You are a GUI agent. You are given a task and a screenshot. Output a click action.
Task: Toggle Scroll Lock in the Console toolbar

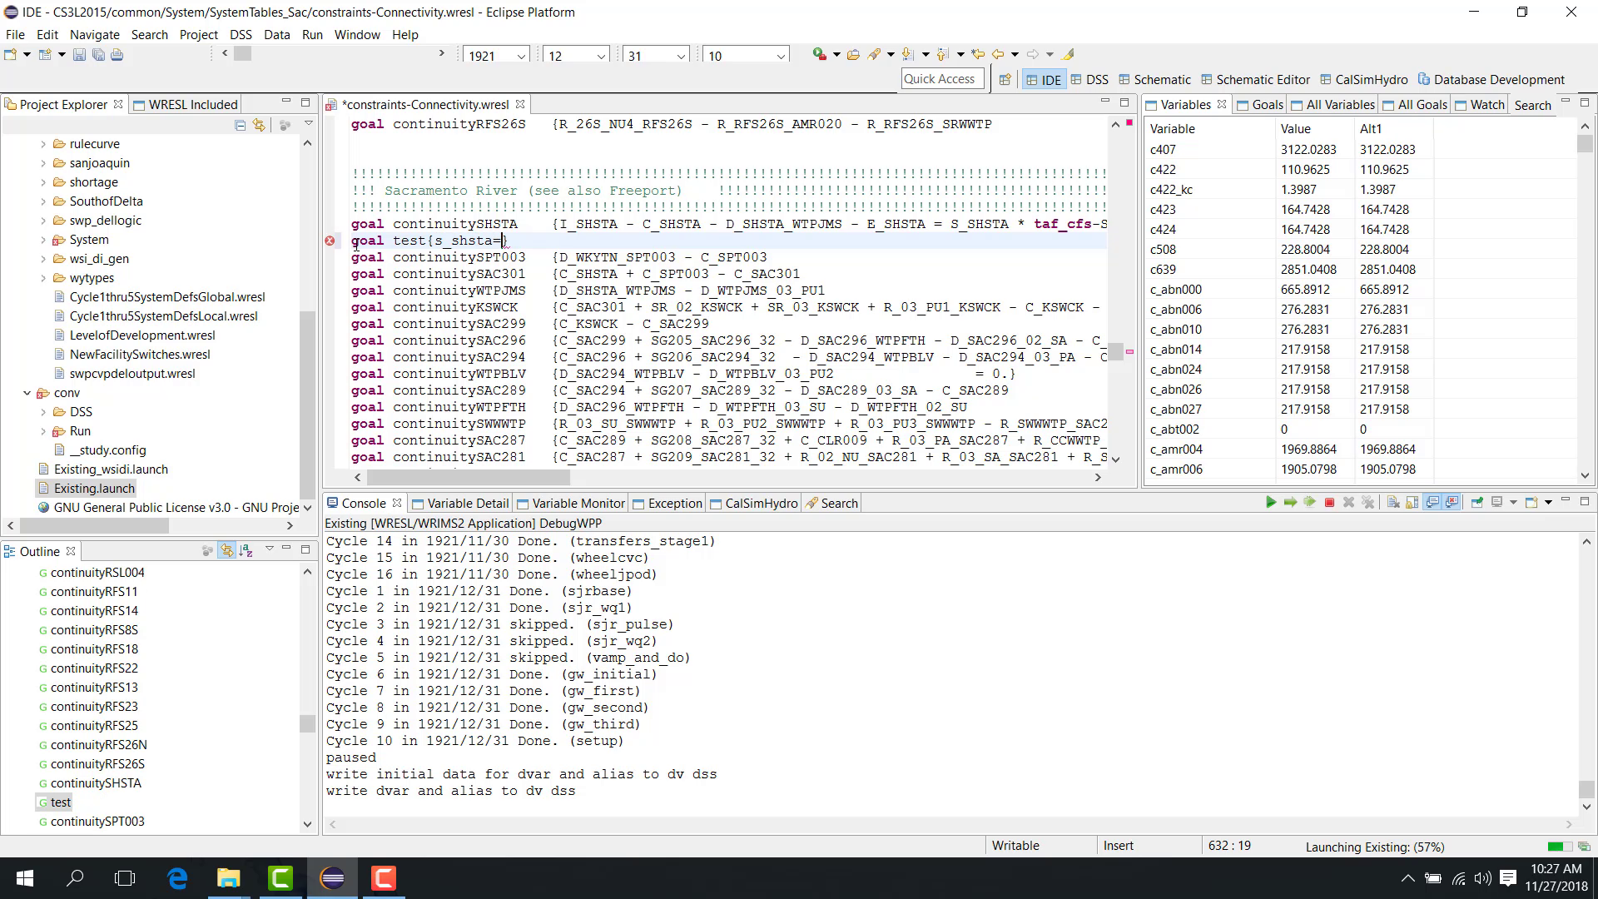(1412, 502)
